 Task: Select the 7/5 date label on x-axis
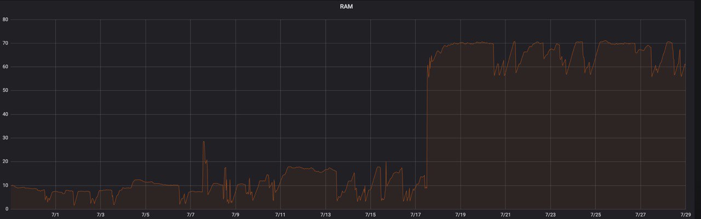tap(145, 215)
